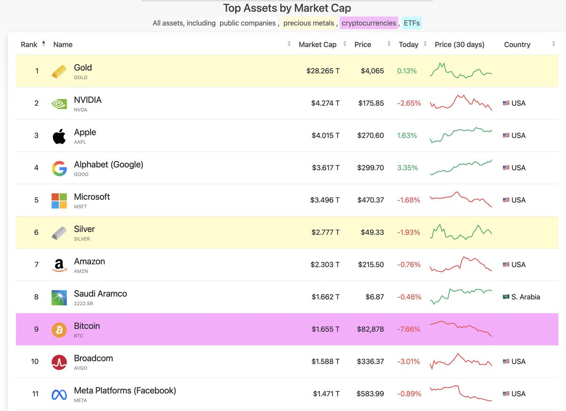The width and height of the screenshot is (566, 411).
Task: Sort by Price column header
Action: [x=363, y=44]
